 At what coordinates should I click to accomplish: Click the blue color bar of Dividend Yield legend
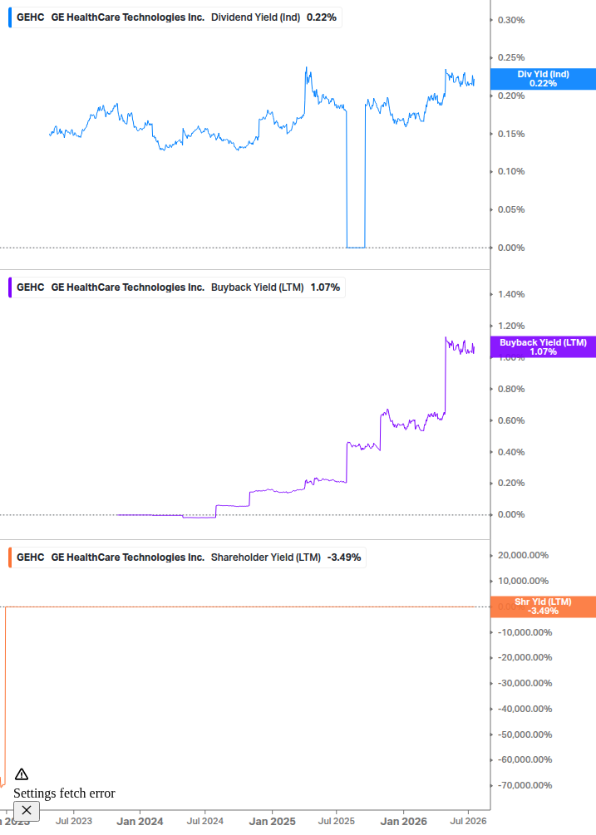click(x=10, y=17)
